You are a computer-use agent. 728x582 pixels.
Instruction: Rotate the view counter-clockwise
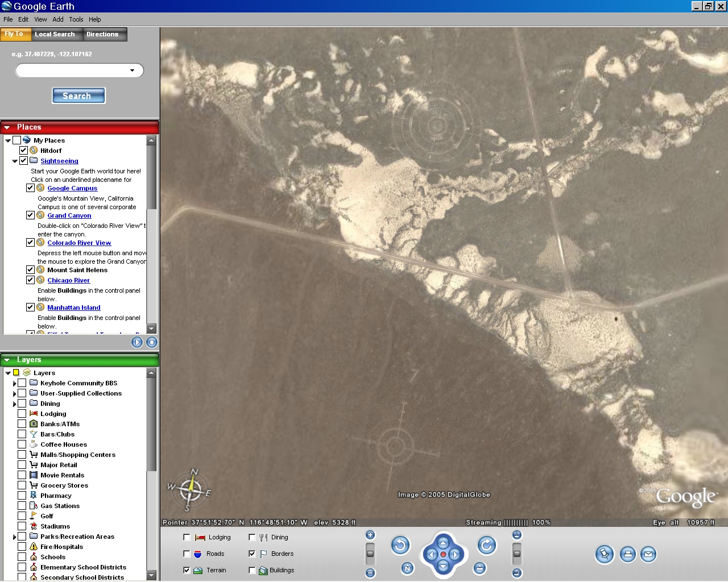click(400, 546)
